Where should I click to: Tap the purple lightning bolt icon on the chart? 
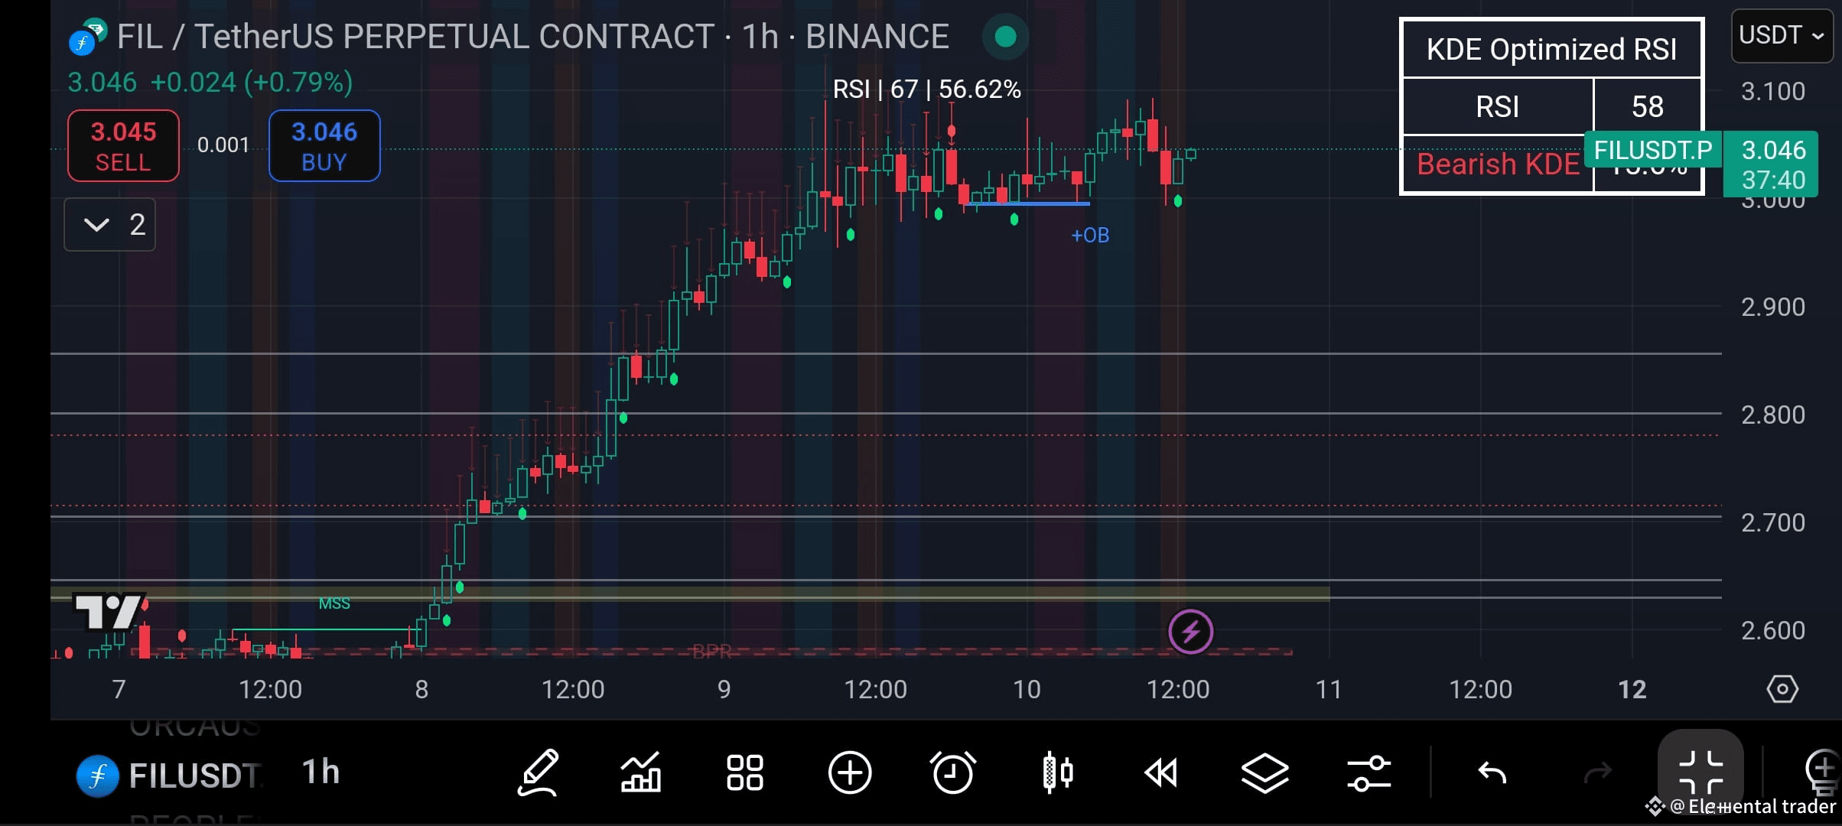point(1190,632)
